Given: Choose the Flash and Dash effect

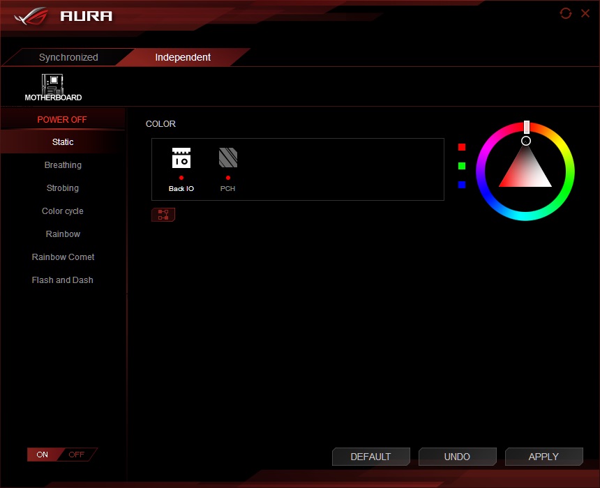Looking at the screenshot, I should pos(62,280).
